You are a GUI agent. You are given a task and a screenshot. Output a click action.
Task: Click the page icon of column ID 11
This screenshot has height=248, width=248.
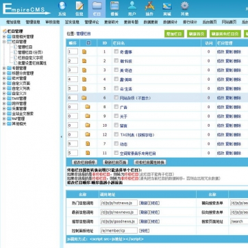pos(88,153)
